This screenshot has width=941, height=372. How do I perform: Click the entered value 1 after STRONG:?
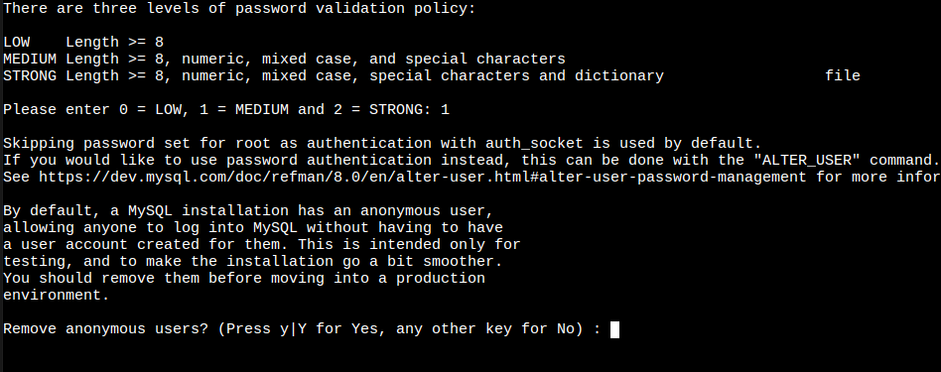(445, 110)
